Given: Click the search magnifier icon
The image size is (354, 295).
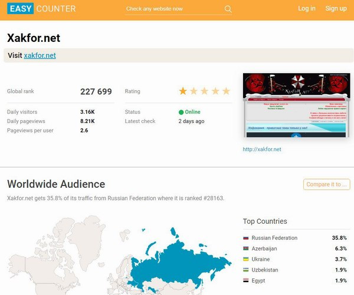Looking at the screenshot, I should coord(228,9).
